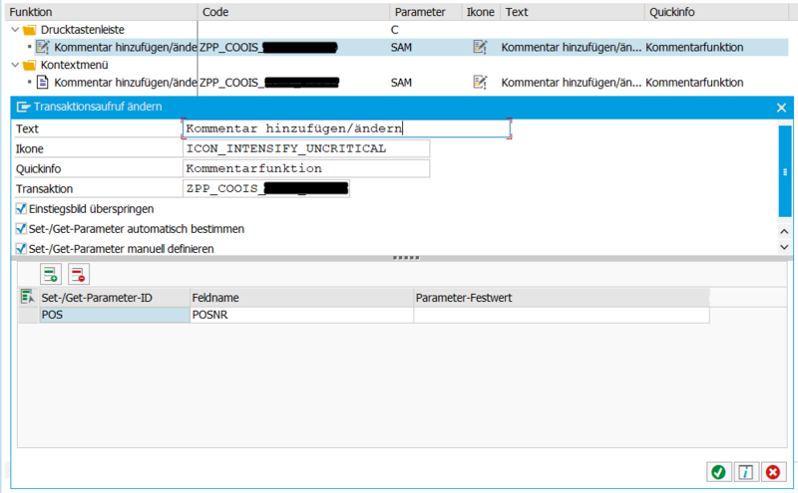This screenshot has height=493, width=798.
Task: Click the scroll up arrow in dialog
Action: 784,232
